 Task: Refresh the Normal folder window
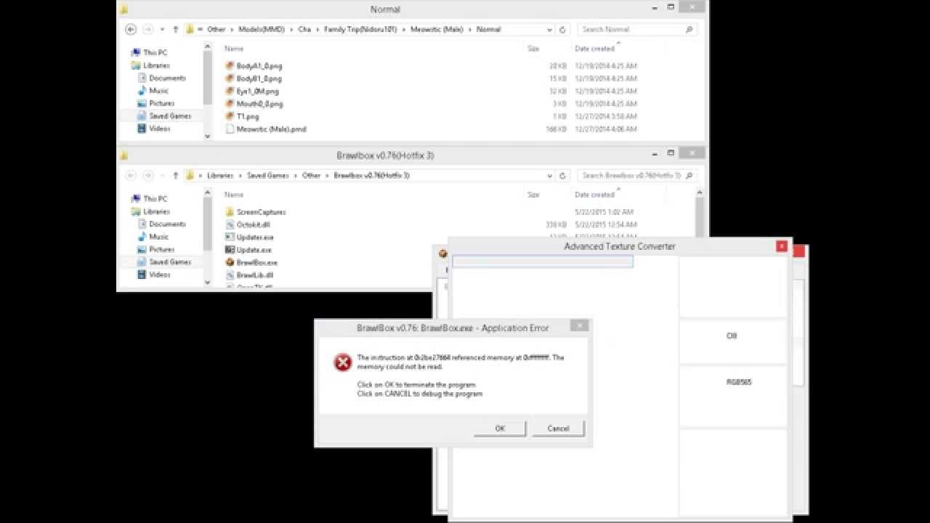point(562,30)
